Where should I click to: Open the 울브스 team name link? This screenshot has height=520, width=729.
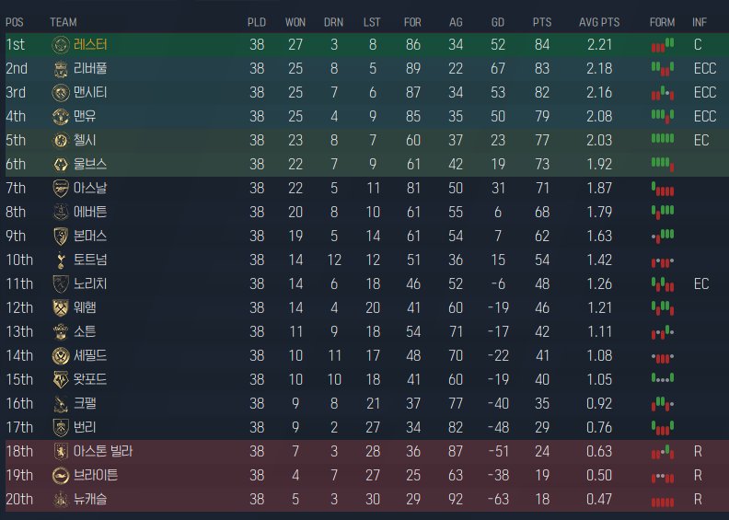pyautogui.click(x=88, y=164)
